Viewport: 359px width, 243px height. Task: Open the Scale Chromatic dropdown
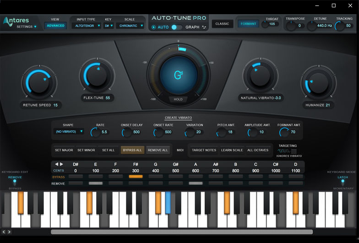(x=130, y=26)
